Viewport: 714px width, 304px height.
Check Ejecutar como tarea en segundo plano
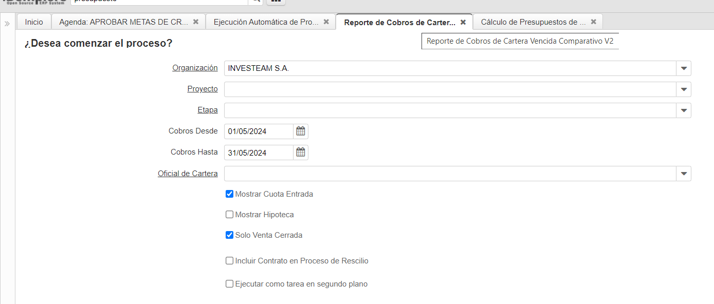230,284
